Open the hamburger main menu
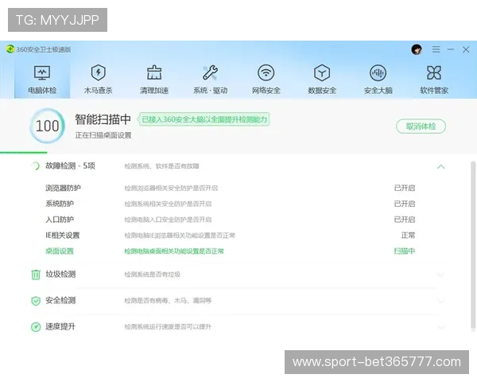This screenshot has width=477, height=382. click(x=436, y=49)
